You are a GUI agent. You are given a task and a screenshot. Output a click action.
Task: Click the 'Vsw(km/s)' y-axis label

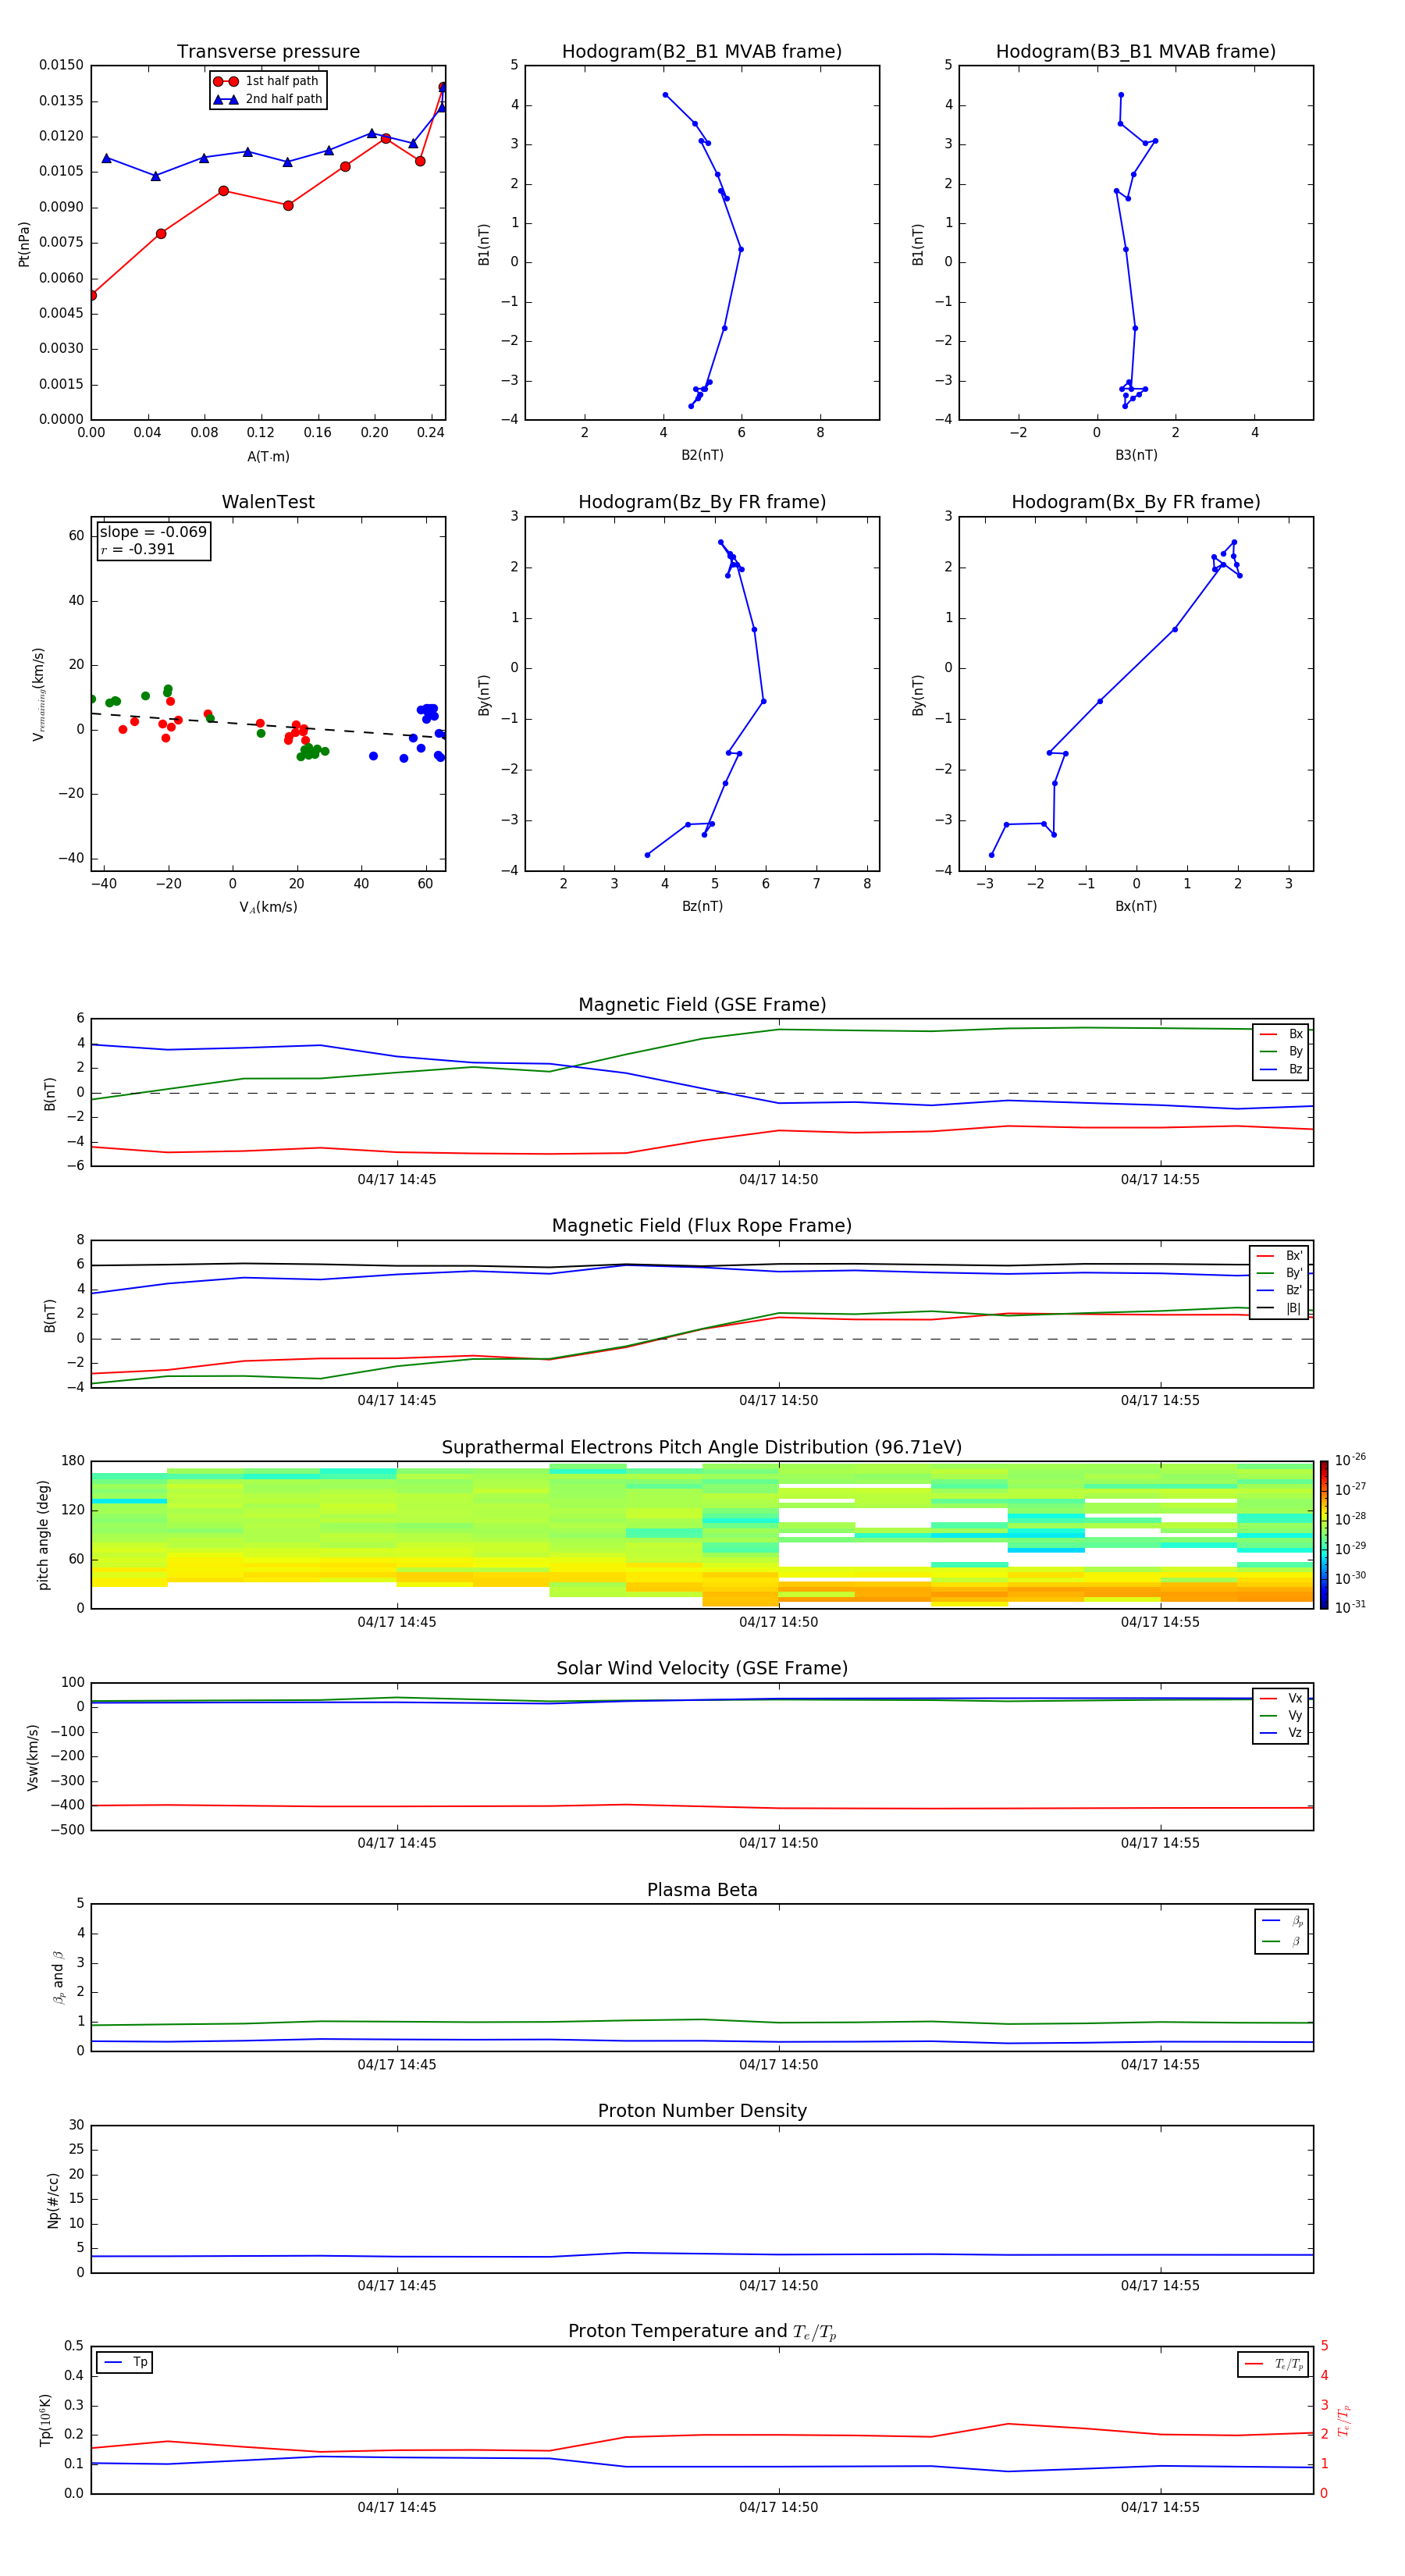pyautogui.click(x=33, y=1757)
